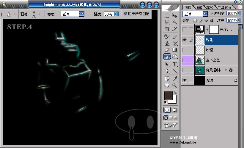Select the Slice tool
The width and height of the screenshot is (244, 148).
(x=174, y=29)
